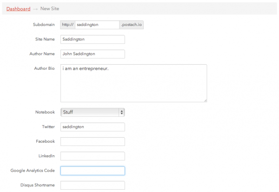This screenshot has width=279, height=192.
Task: Click the Disqus Shortname field
Action: pyautogui.click(x=93, y=185)
